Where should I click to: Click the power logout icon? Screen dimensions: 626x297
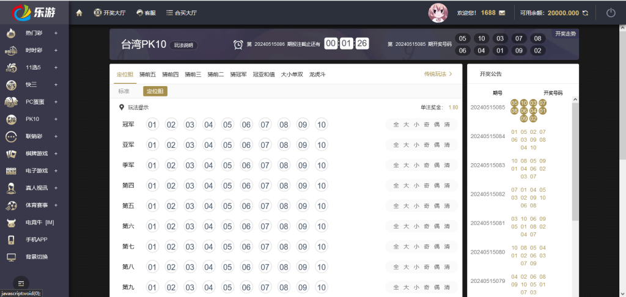coord(611,13)
